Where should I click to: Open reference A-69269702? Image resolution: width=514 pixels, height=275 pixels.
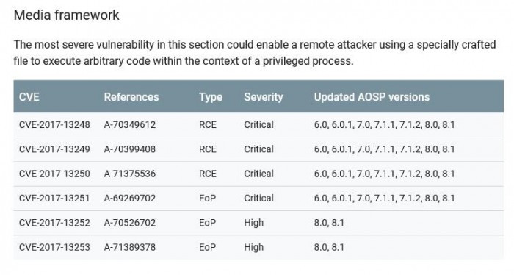130,199
